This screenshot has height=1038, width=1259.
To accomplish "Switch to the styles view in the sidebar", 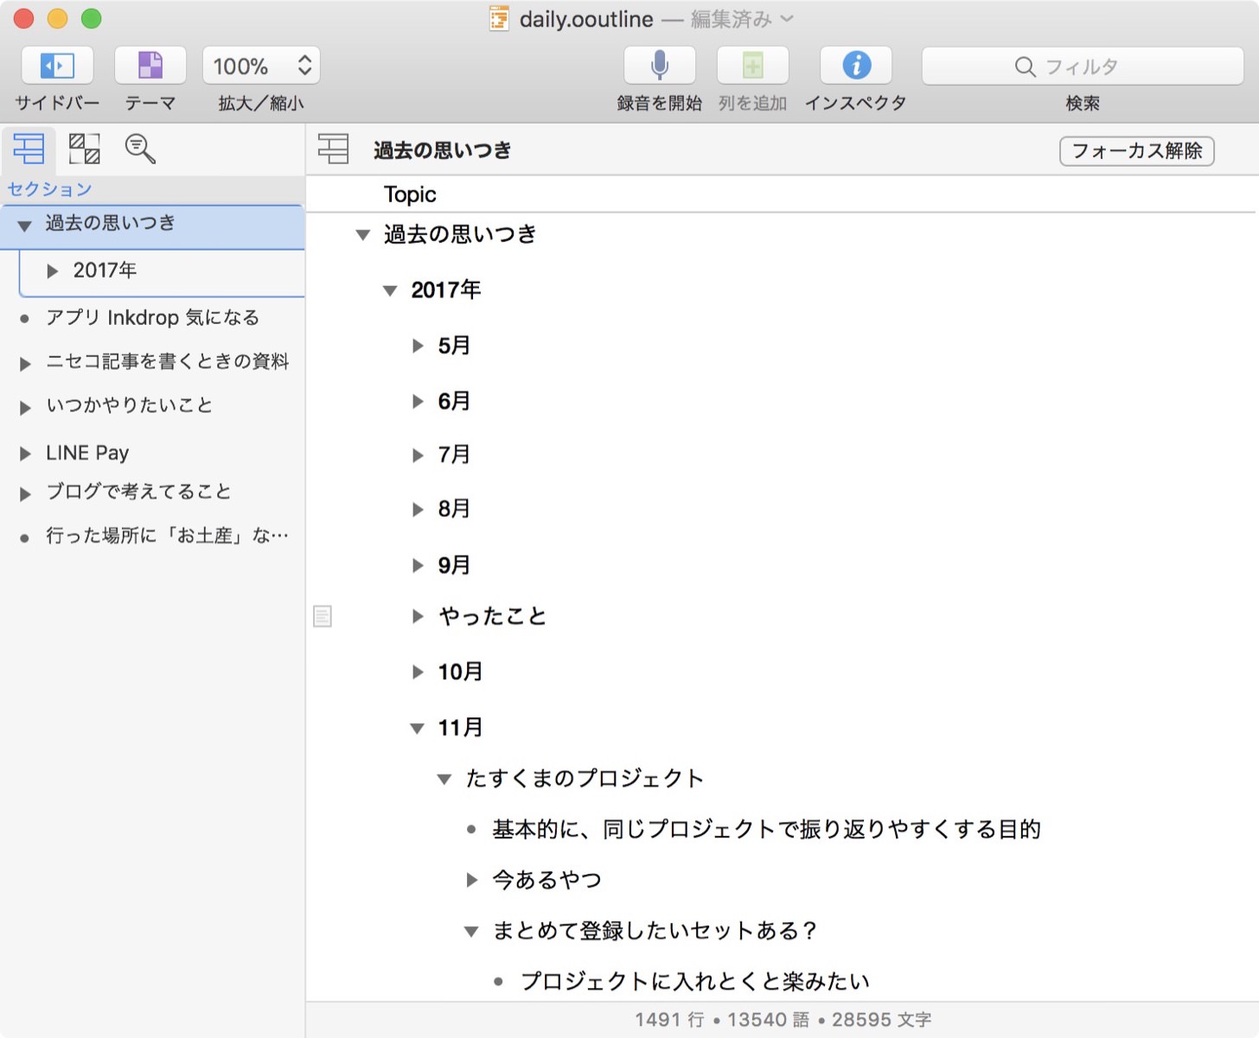I will [84, 149].
